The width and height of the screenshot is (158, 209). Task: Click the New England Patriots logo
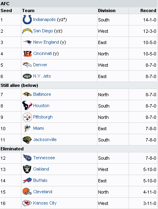pos(27,42)
